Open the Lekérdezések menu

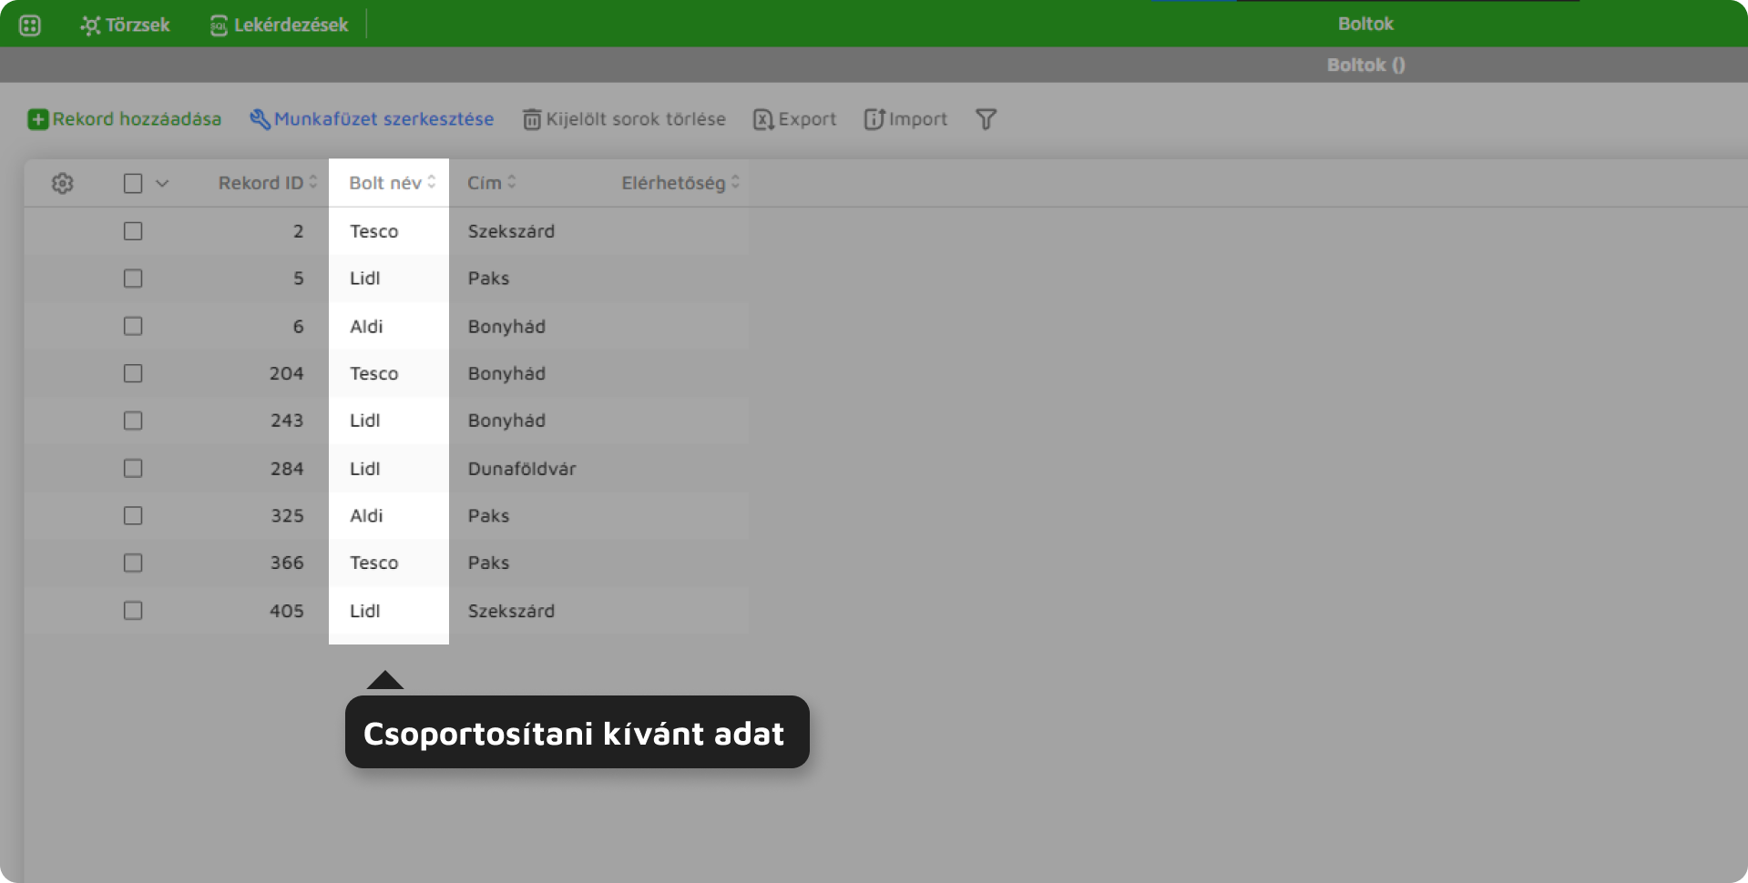coord(280,25)
